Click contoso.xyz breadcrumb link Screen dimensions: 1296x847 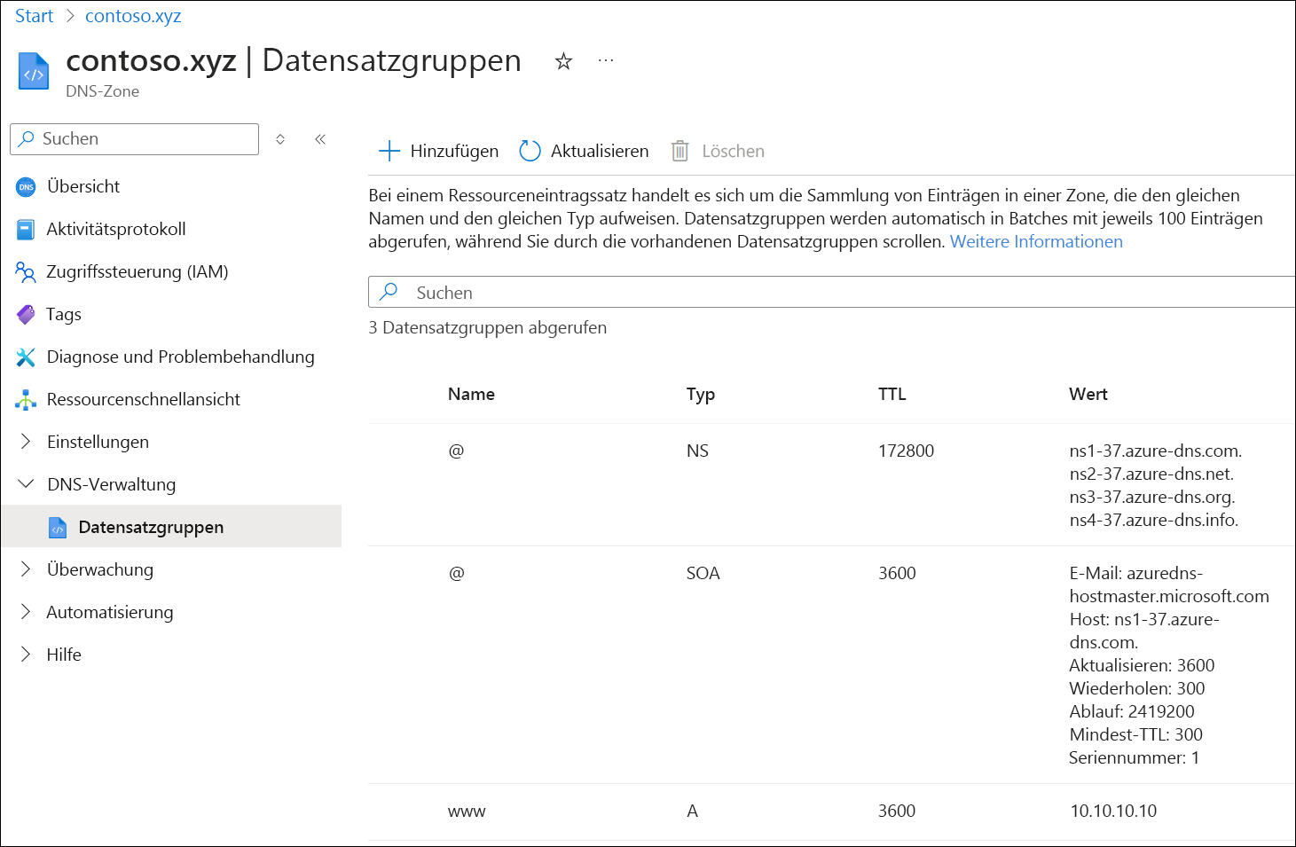pos(133,17)
